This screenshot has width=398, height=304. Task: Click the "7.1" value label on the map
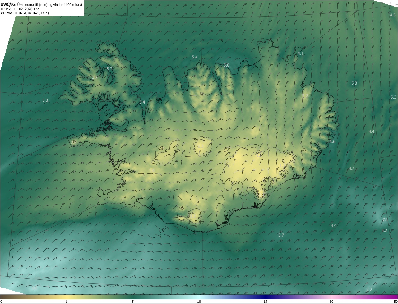point(385,220)
